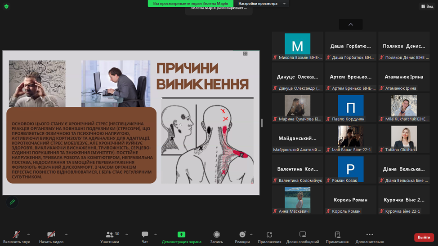Open Настройки просмотра dropdown
This screenshot has width=438, height=246.
click(x=261, y=4)
